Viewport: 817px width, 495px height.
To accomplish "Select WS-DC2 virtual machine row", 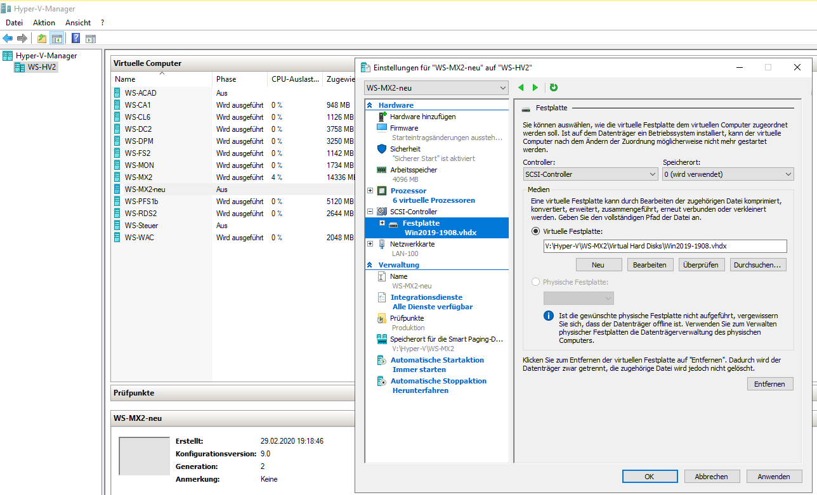I will 232,129.
